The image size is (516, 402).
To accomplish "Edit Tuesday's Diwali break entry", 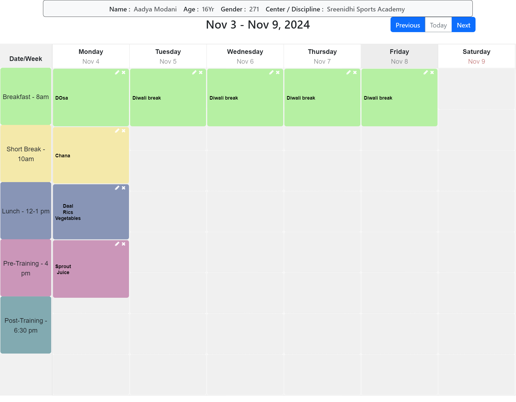I will click(194, 72).
